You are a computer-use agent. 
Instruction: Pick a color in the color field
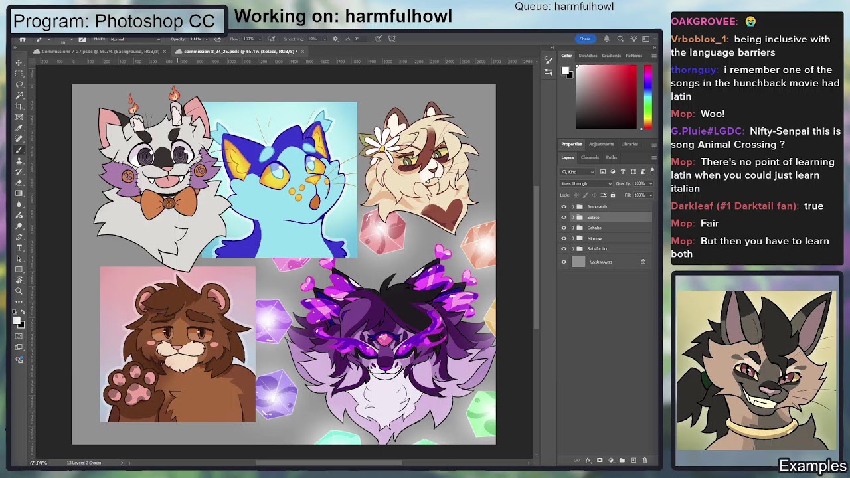point(606,97)
